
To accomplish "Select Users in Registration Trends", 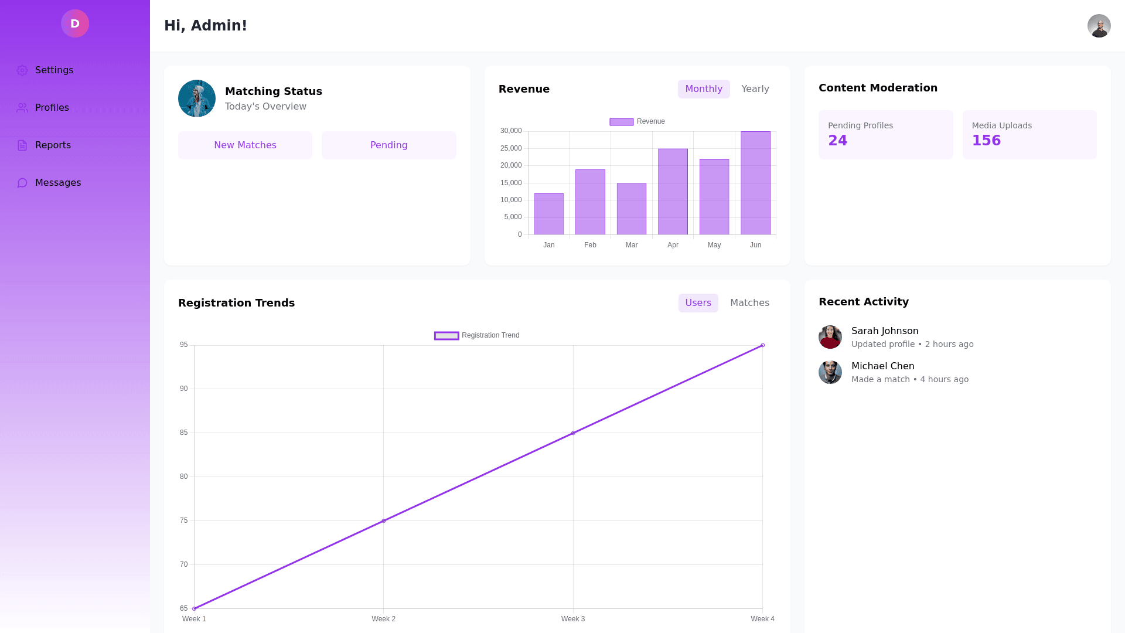I will [x=698, y=303].
